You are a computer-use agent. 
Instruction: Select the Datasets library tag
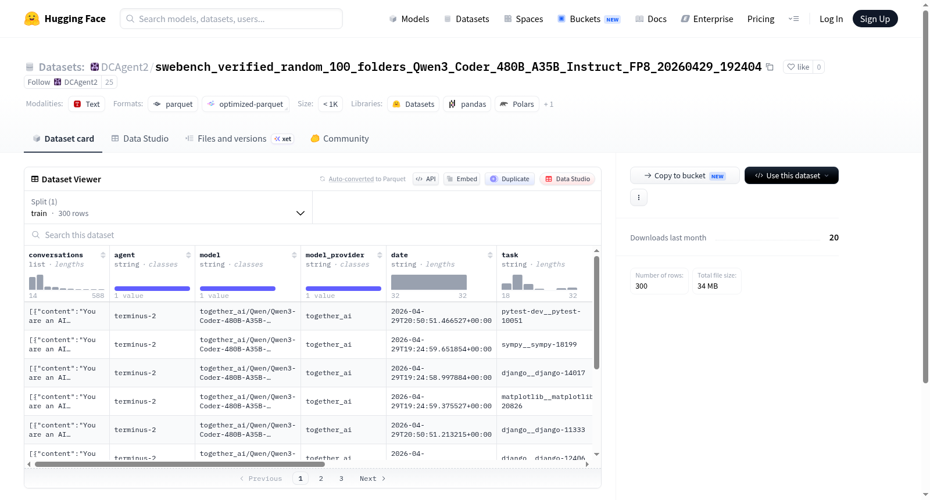tap(413, 104)
